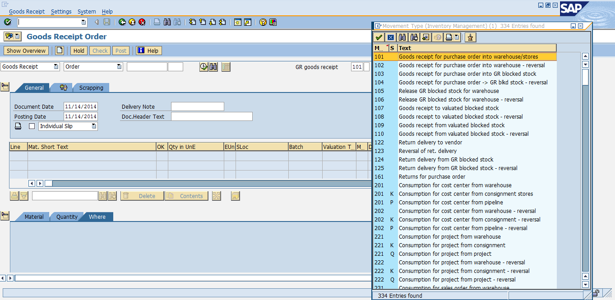
Task: Close the popup with blue X toolbar icon
Action: pos(391,37)
